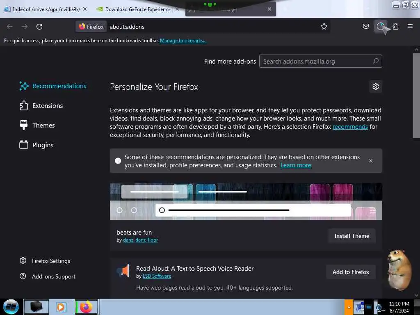Bookmark this page with the star icon
The height and width of the screenshot is (315, 420).
(324, 26)
